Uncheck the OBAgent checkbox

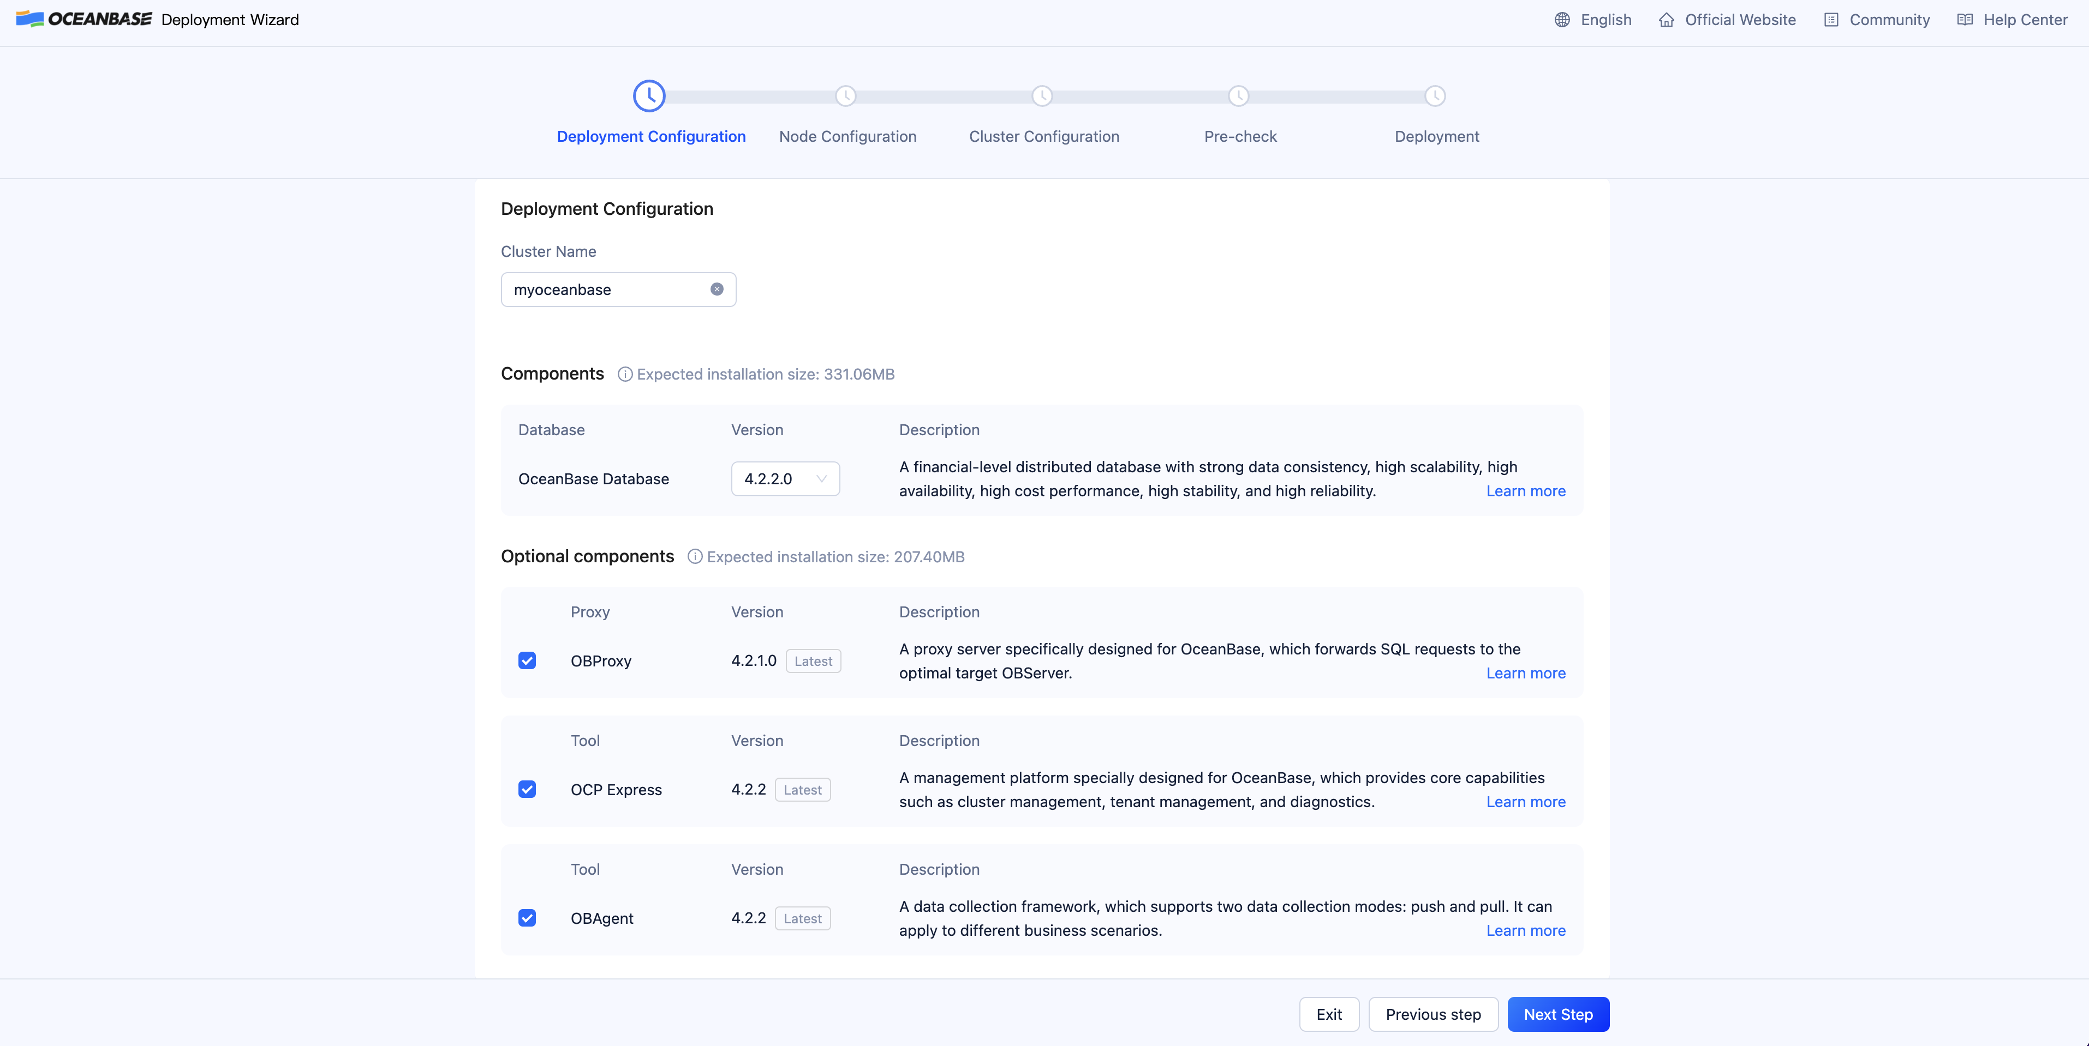(x=527, y=918)
